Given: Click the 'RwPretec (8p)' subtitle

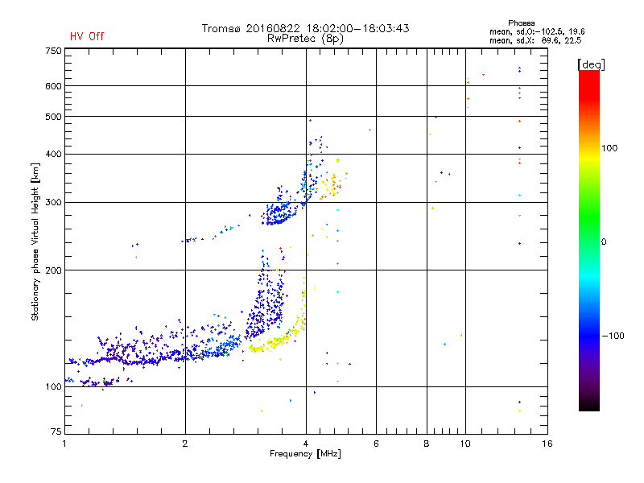Looking at the screenshot, I should [x=305, y=39].
